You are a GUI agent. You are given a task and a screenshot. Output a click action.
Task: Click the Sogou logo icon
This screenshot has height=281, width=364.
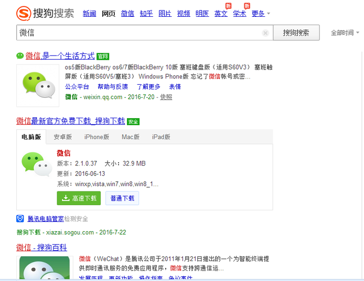[x=24, y=13]
